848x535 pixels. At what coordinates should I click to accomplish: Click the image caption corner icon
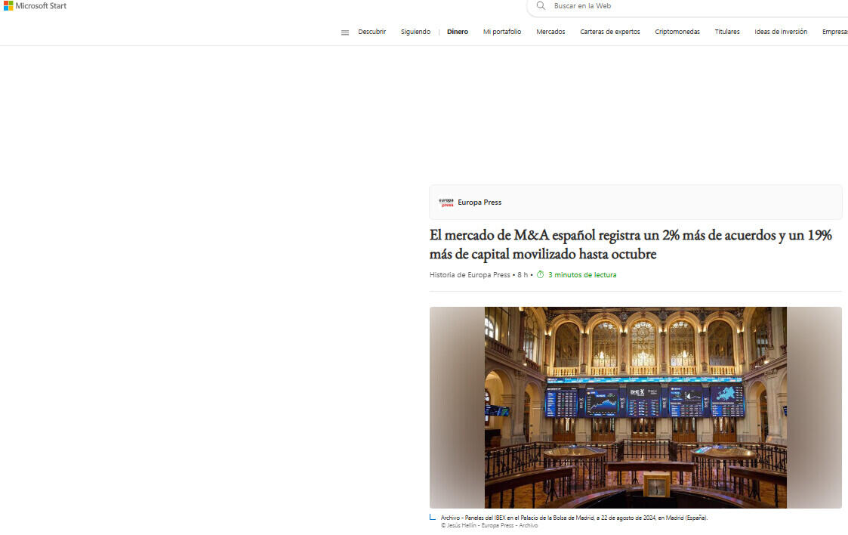(433, 518)
